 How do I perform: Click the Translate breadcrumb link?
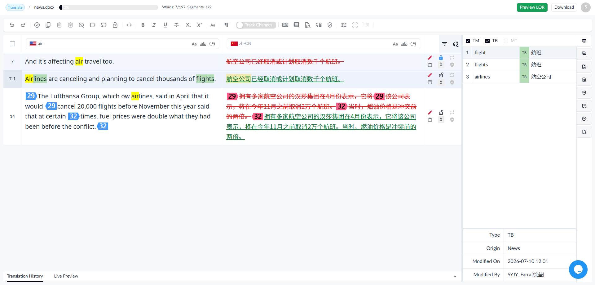coord(15,7)
